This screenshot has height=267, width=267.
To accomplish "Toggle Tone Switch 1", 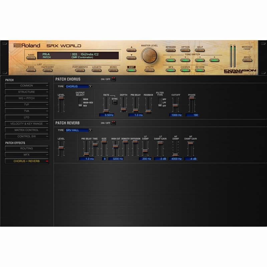I will (171, 60).
